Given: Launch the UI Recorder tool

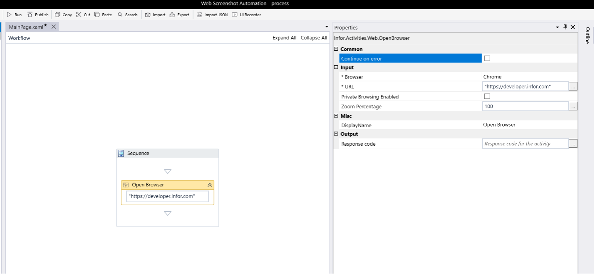Looking at the screenshot, I should 235,15.
